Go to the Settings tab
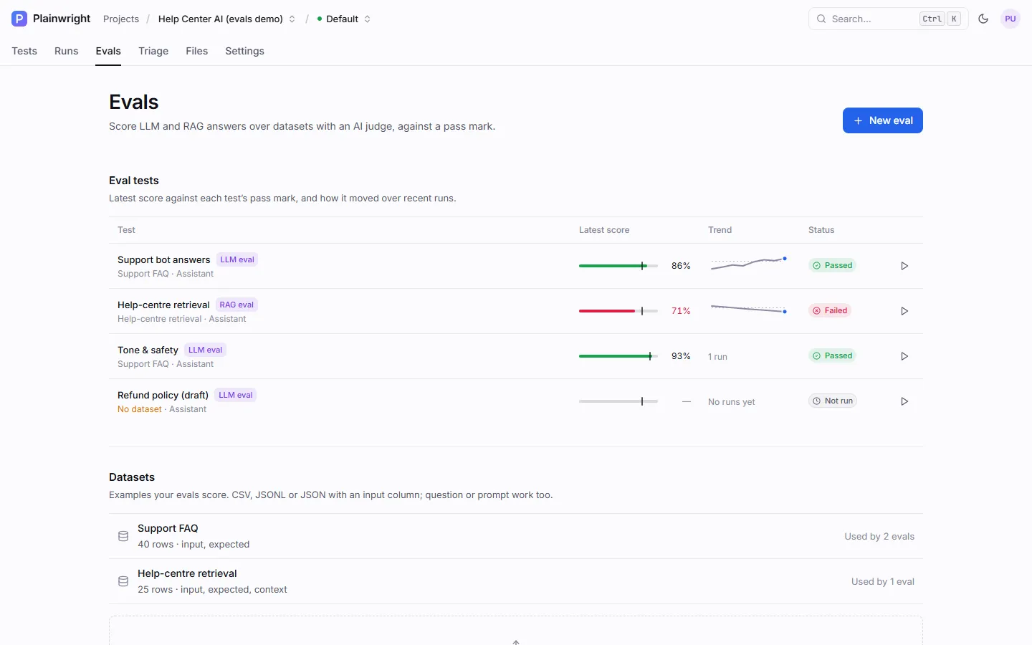1032x645 pixels. tap(244, 51)
